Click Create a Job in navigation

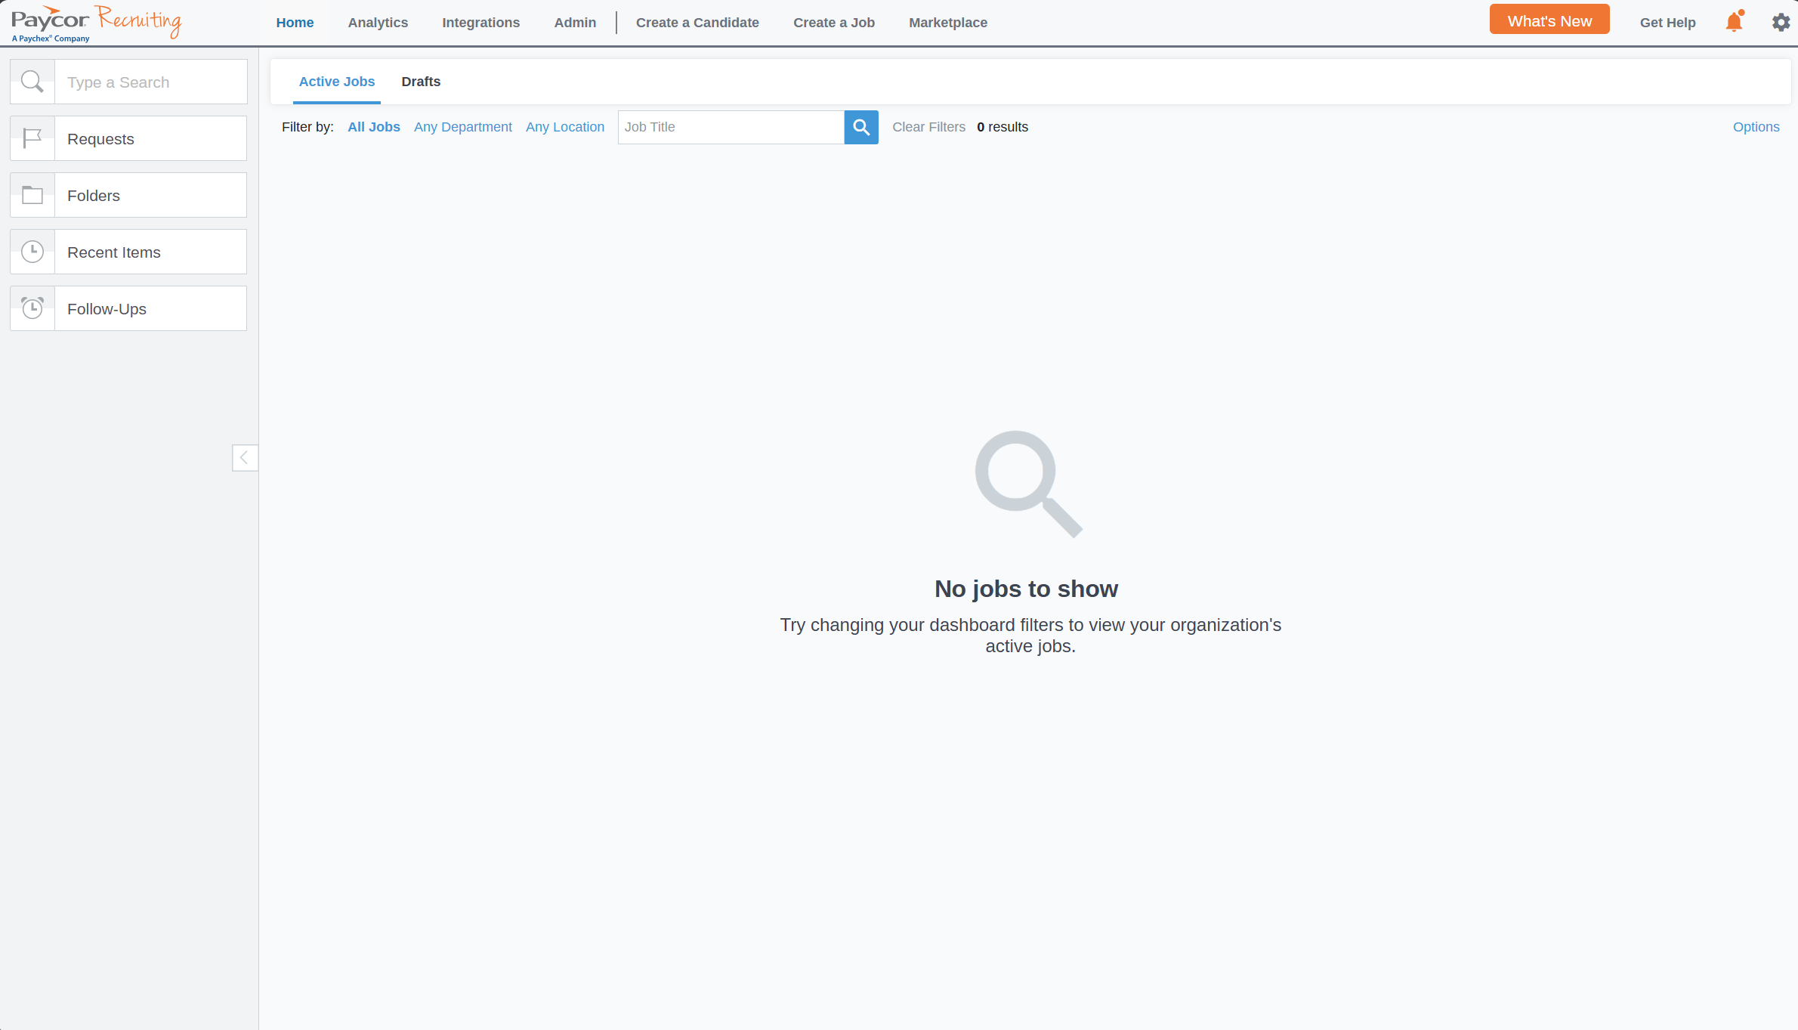click(x=833, y=23)
